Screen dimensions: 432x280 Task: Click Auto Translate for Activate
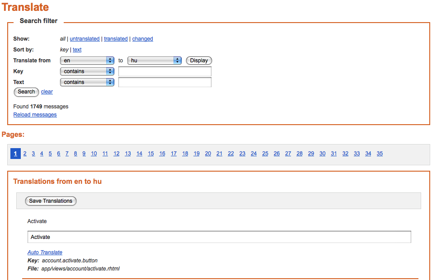[45, 252]
